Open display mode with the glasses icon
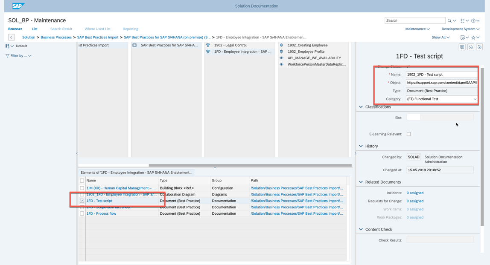 click(x=470, y=46)
